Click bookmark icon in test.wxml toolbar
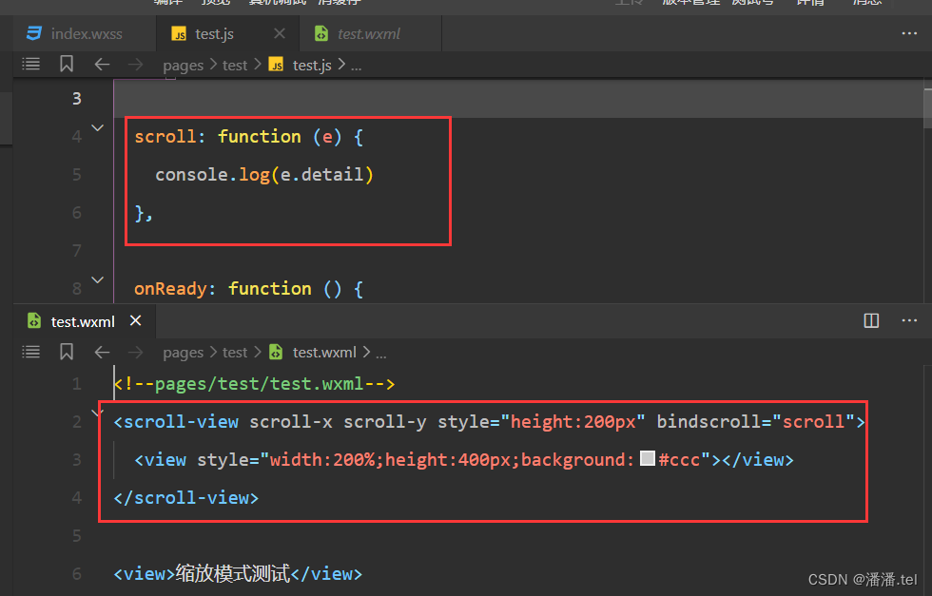The image size is (932, 596). tap(67, 352)
